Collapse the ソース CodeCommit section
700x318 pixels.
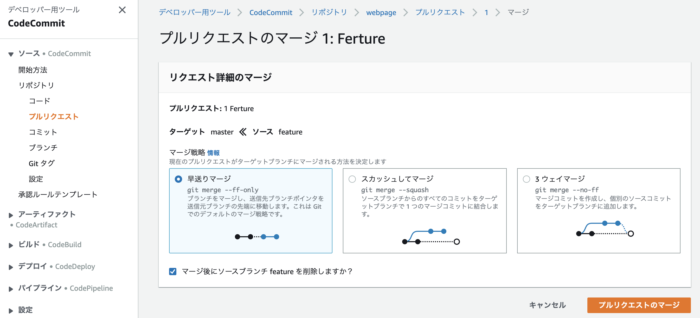11,54
